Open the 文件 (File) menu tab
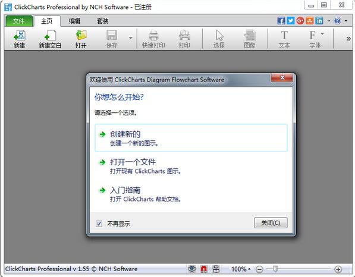 [19, 21]
